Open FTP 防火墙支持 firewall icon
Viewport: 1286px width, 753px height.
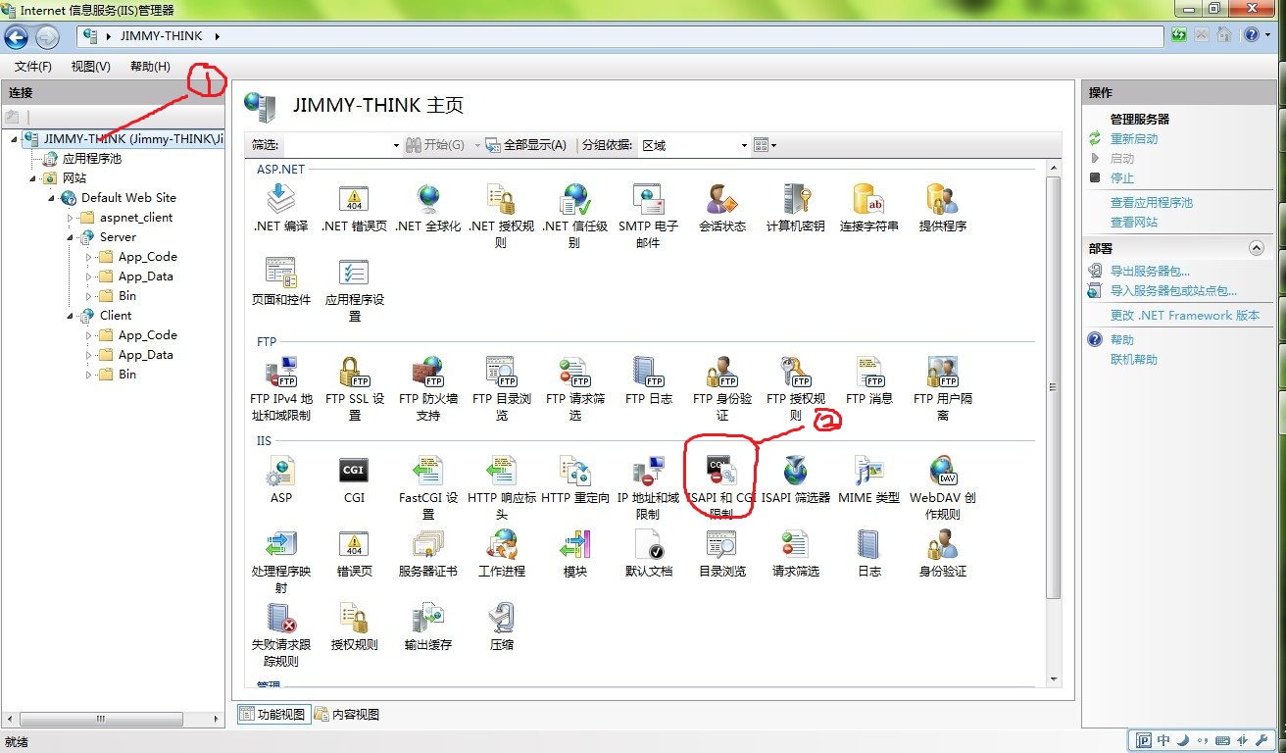coord(428,373)
